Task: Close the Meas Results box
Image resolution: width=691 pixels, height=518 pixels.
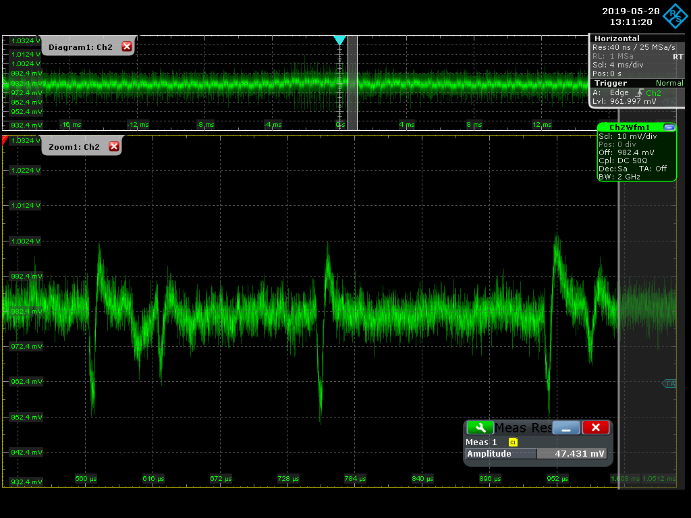Action: click(x=595, y=428)
